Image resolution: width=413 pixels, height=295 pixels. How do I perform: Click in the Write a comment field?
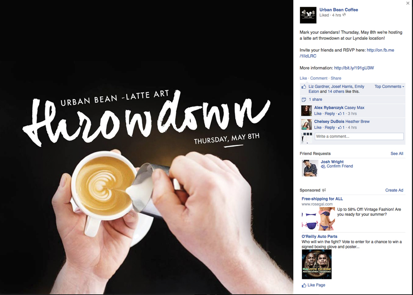(x=359, y=136)
